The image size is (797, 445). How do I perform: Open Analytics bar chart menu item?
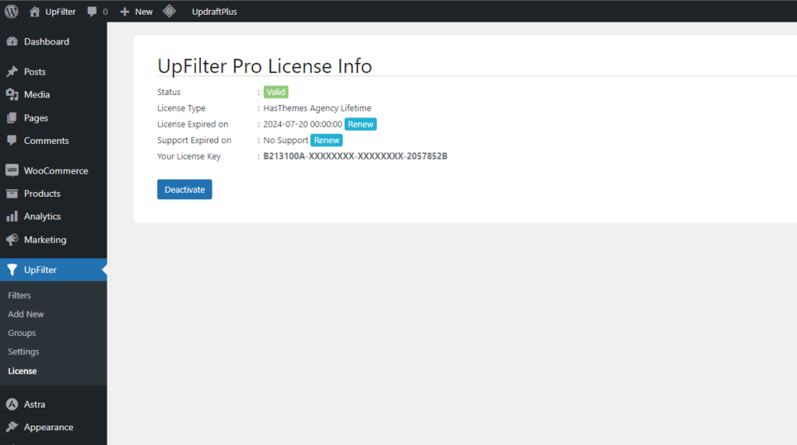(42, 217)
